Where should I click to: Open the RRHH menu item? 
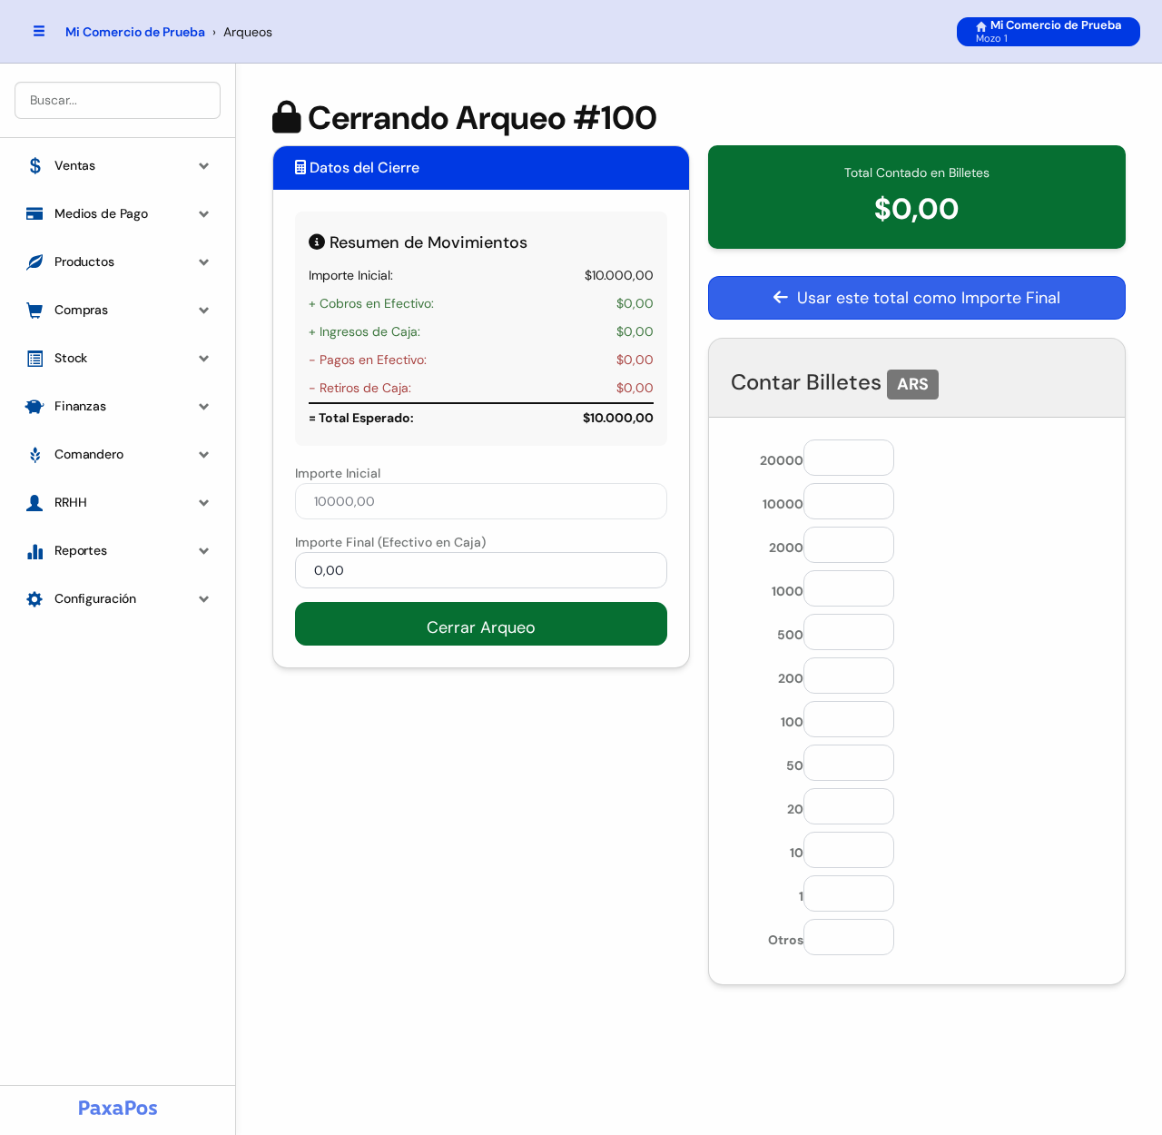pos(118,502)
